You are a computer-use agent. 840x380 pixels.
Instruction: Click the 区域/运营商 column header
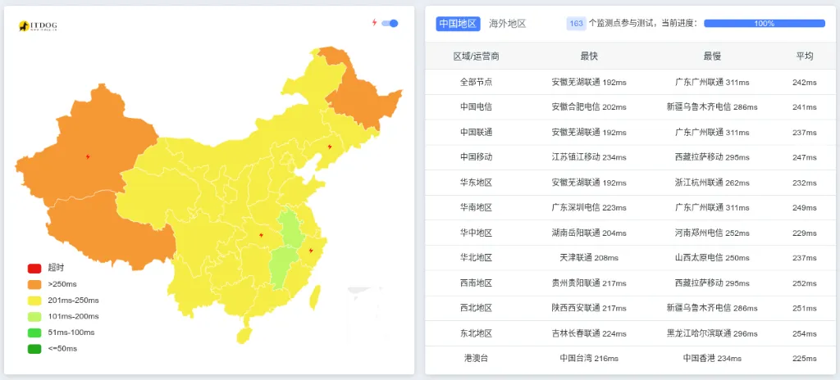click(476, 57)
